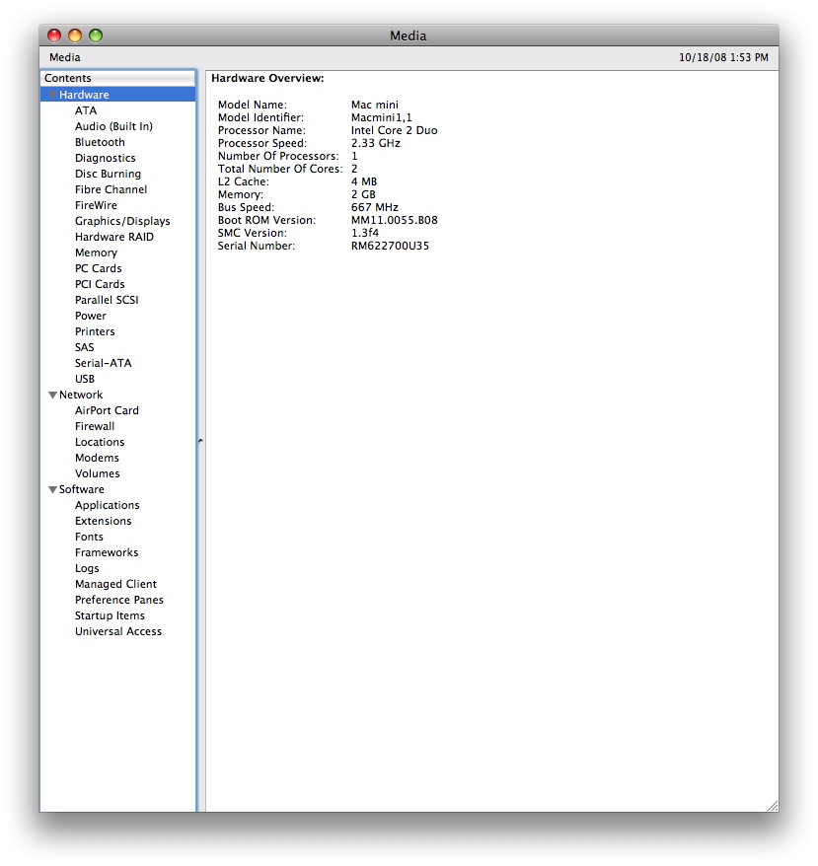Collapse the Hardware disclosure triangle

pyautogui.click(x=52, y=95)
